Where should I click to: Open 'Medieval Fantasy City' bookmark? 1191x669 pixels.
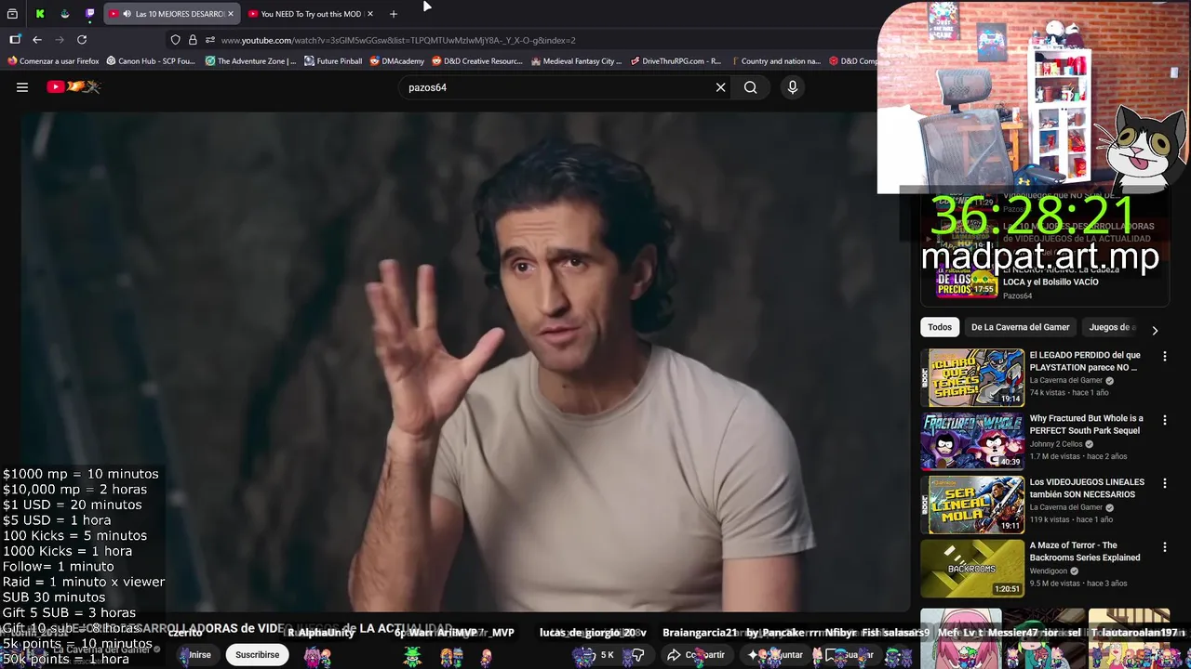pos(576,61)
